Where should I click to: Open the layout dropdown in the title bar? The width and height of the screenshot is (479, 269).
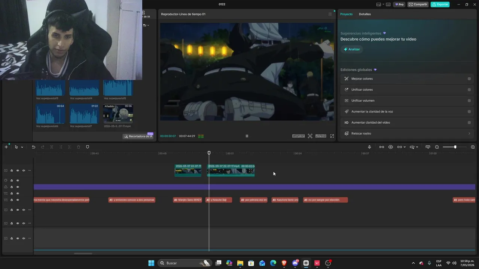pyautogui.click(x=383, y=4)
